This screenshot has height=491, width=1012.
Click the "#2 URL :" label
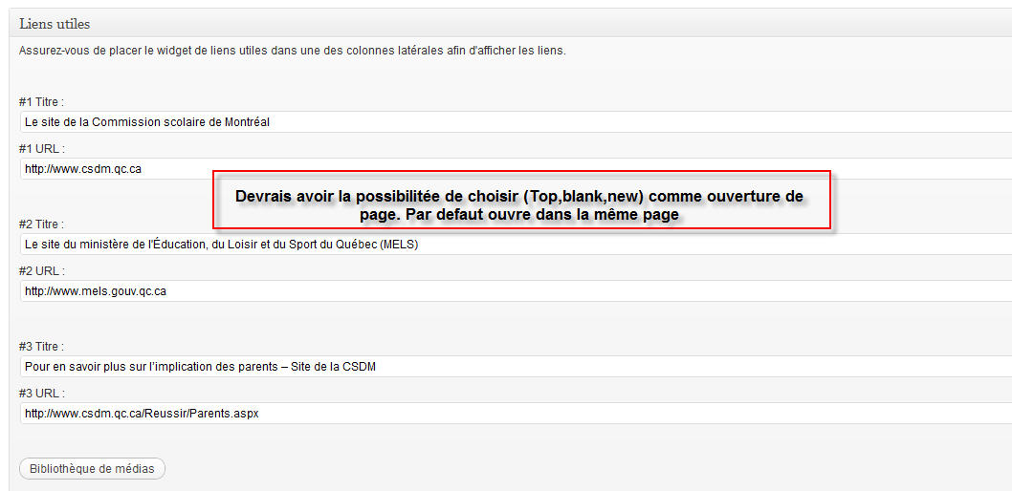[41, 271]
